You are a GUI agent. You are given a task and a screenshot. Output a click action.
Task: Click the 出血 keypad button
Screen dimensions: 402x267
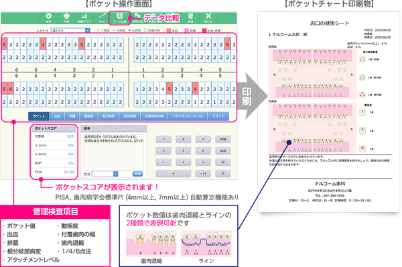coord(223,151)
